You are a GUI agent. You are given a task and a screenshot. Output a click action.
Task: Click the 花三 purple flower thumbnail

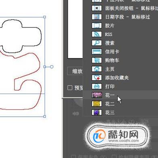[x=97, y=112]
